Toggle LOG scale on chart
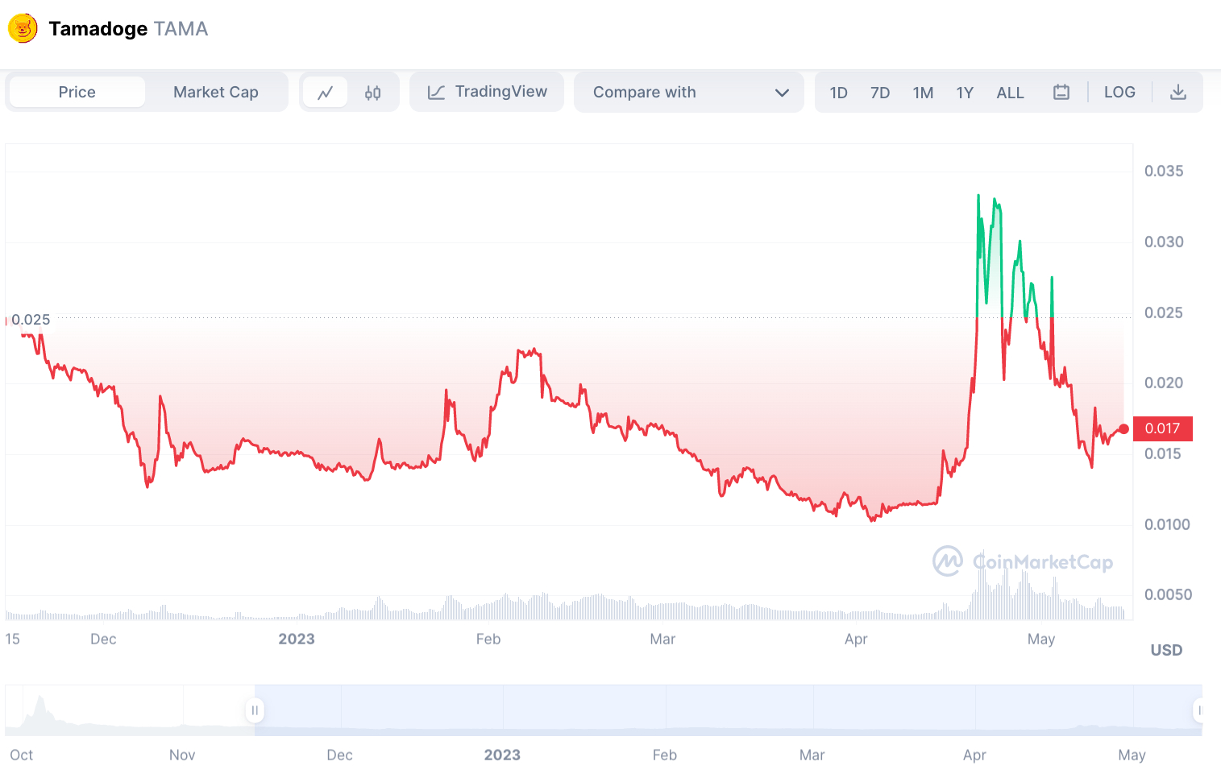The width and height of the screenshot is (1221, 778). [1119, 92]
